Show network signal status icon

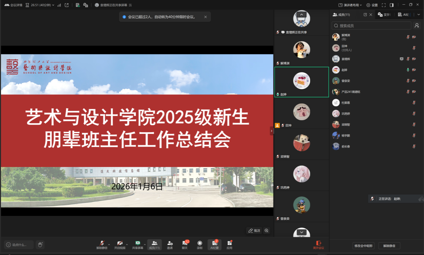click(x=59, y=5)
